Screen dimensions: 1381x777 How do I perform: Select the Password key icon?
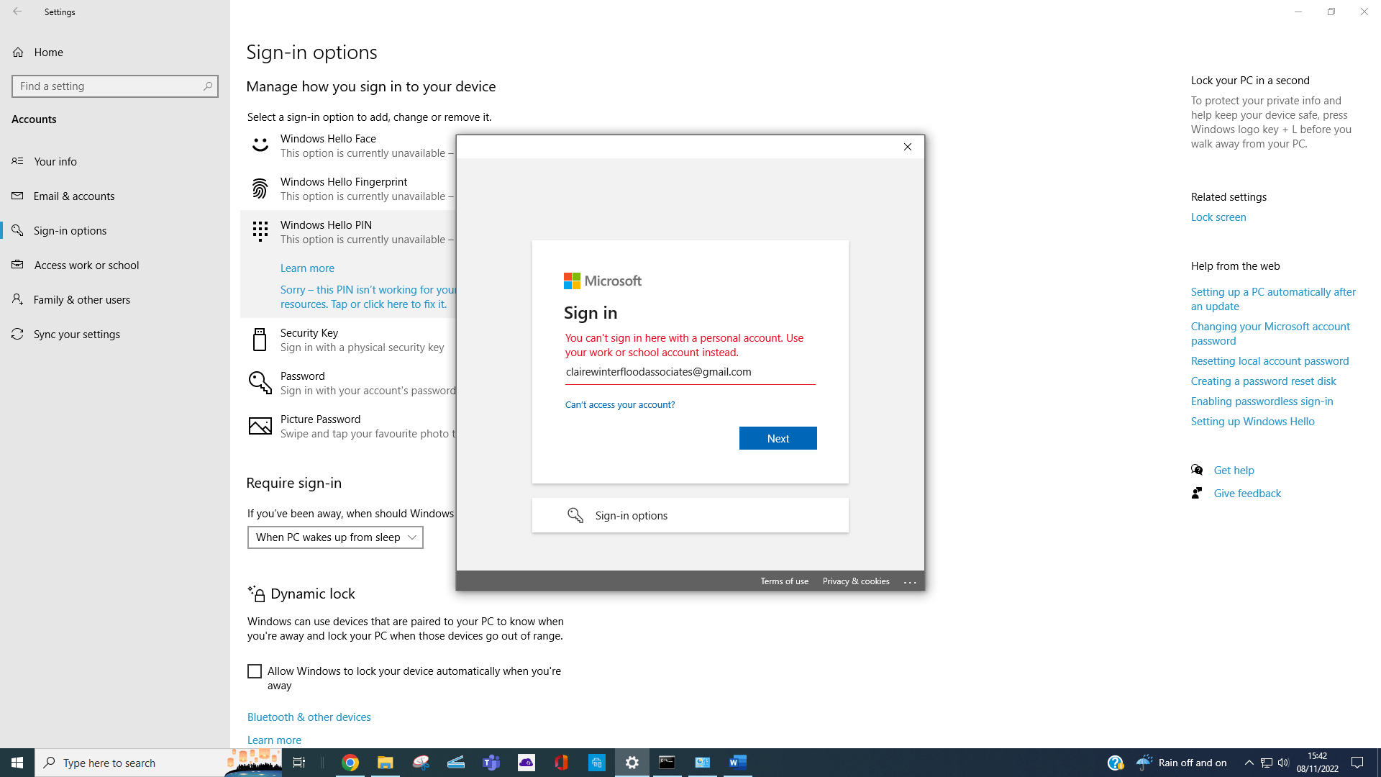260,383
